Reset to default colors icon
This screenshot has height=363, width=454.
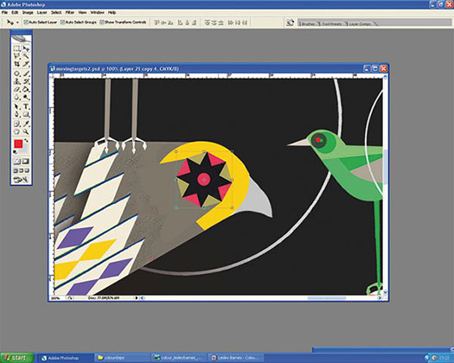[16, 152]
